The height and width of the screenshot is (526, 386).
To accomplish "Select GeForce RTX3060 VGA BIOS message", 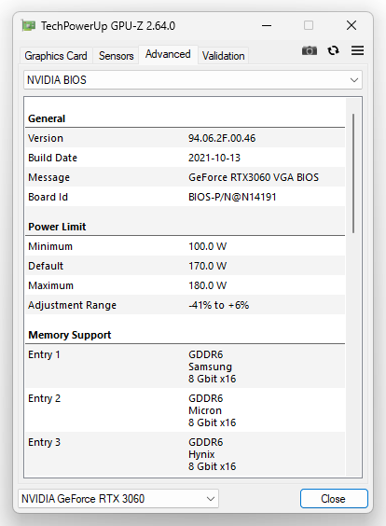I will tap(254, 177).
